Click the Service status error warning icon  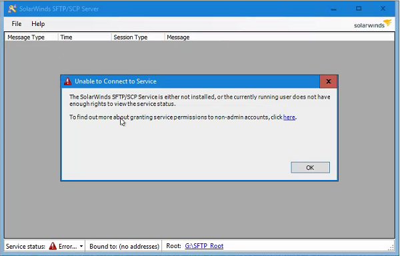[x=53, y=246]
